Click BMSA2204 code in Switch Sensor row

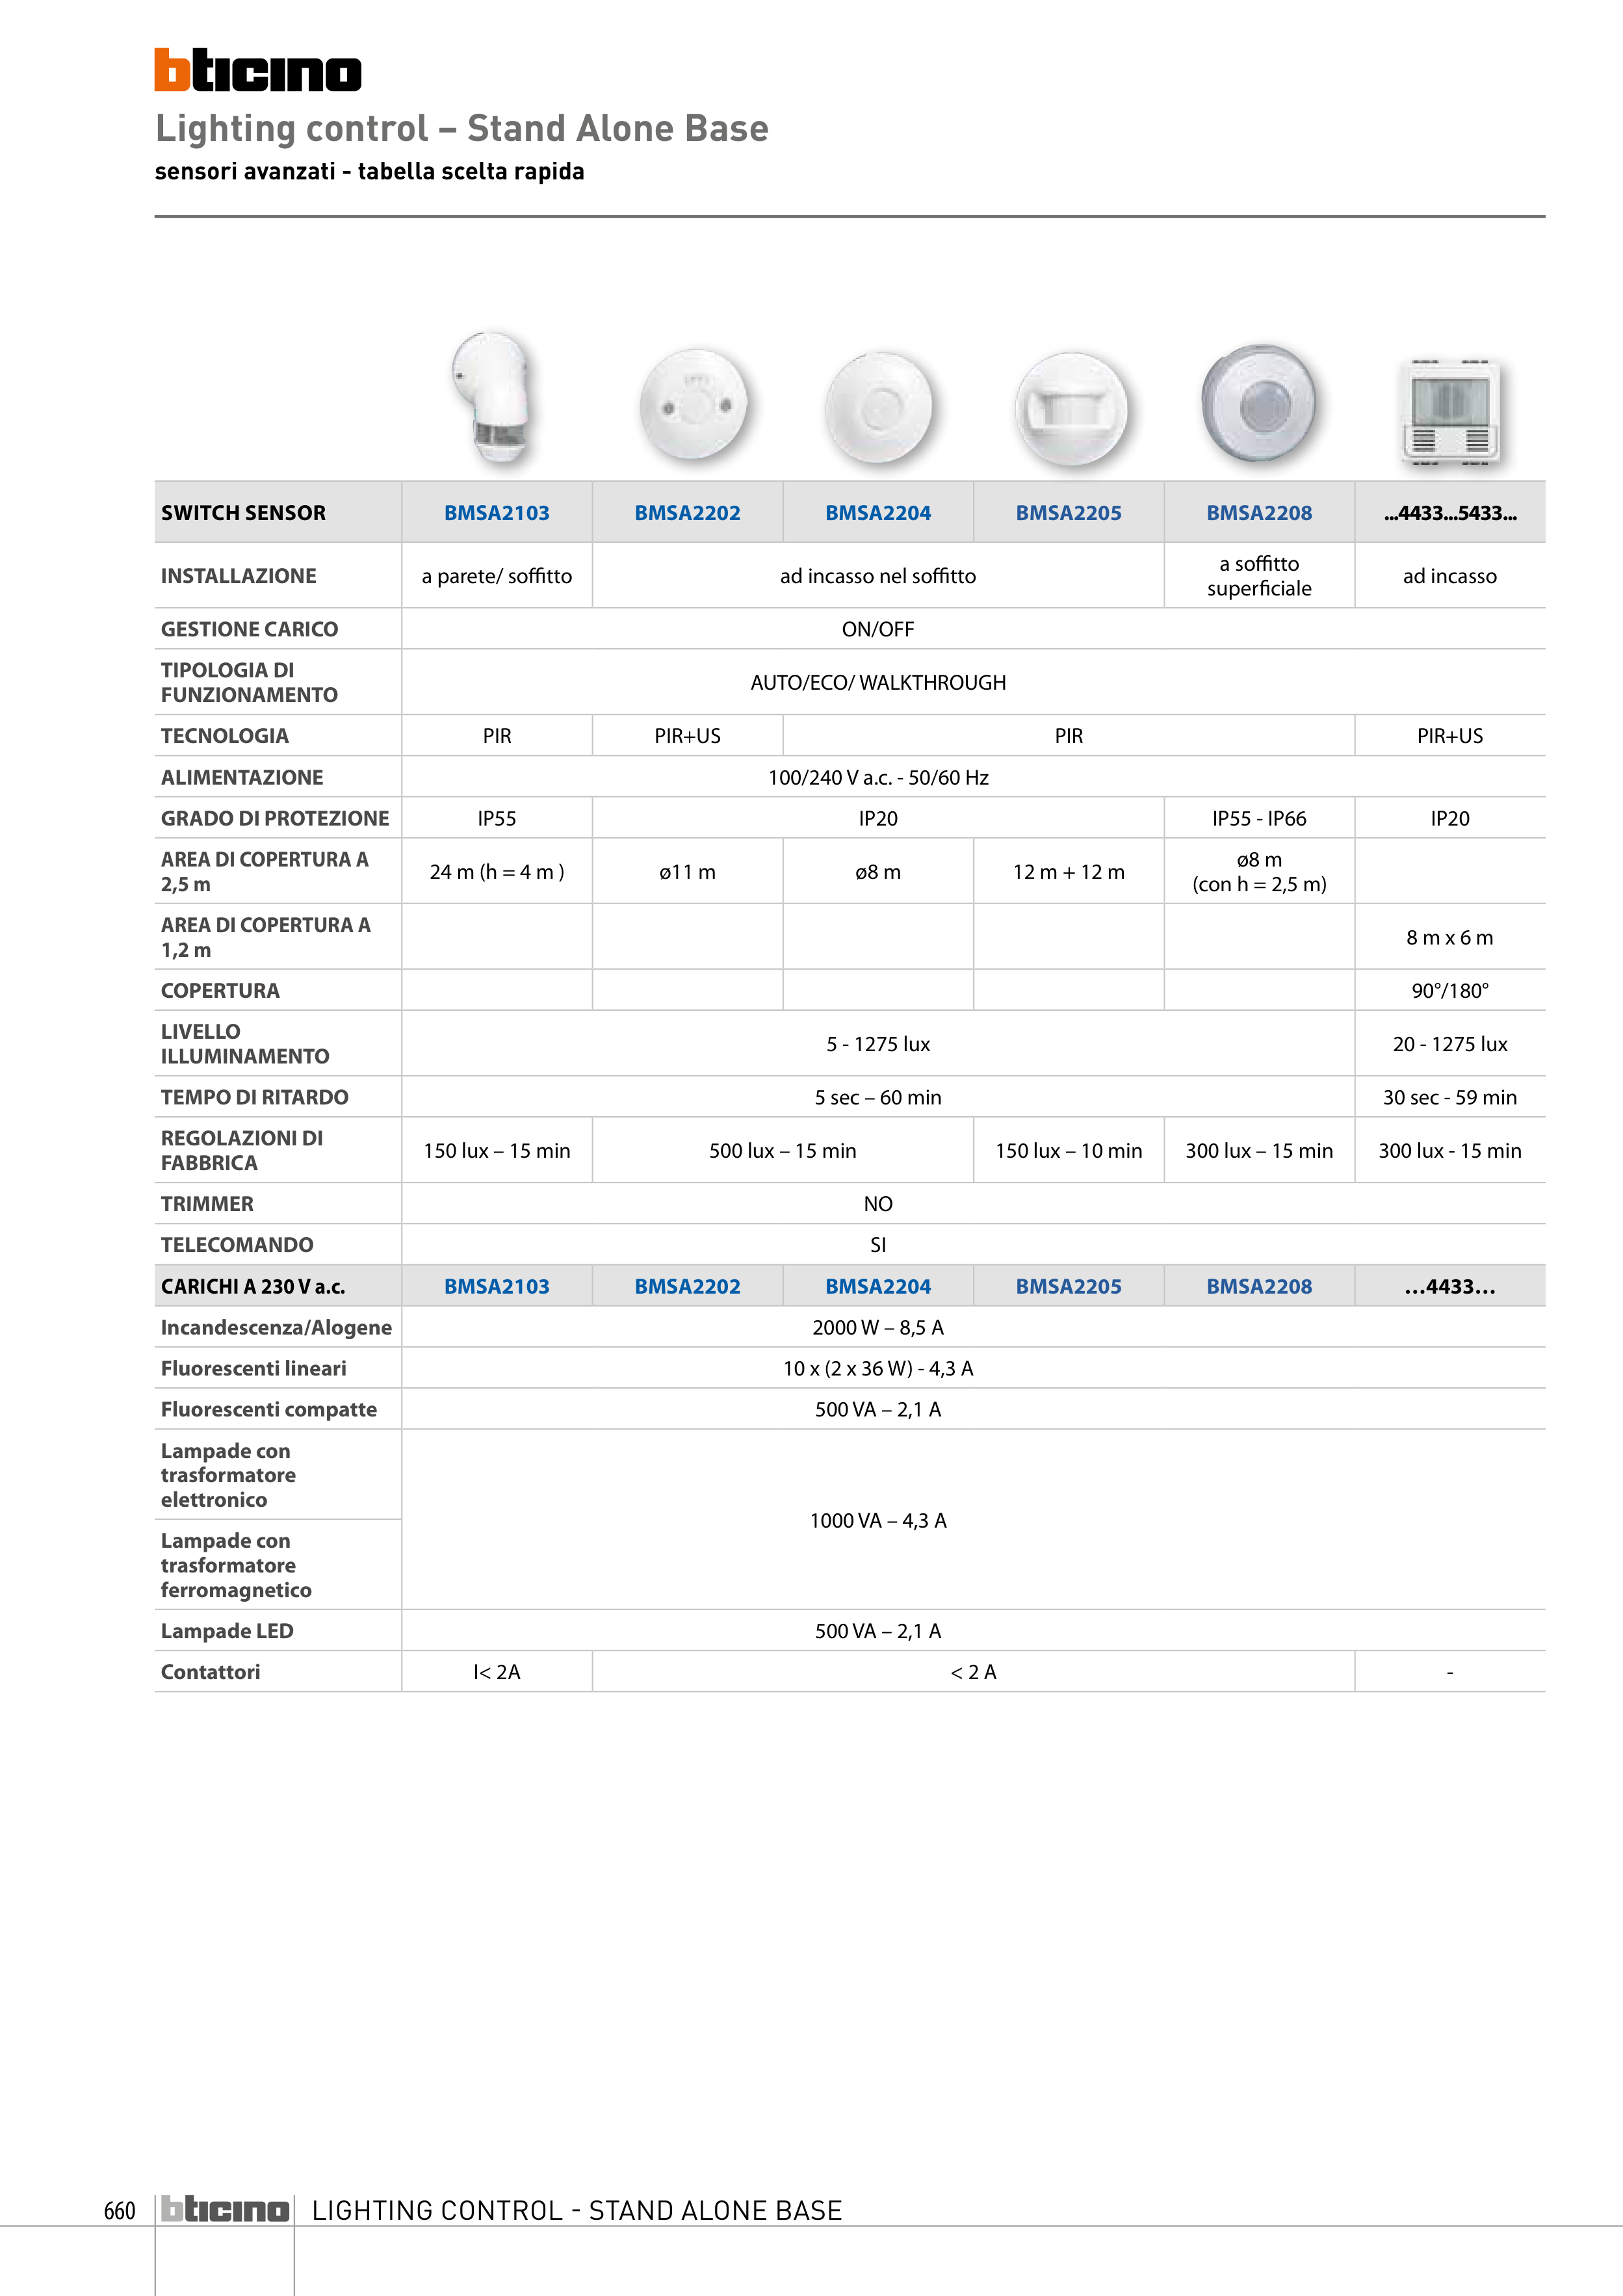[878, 513]
